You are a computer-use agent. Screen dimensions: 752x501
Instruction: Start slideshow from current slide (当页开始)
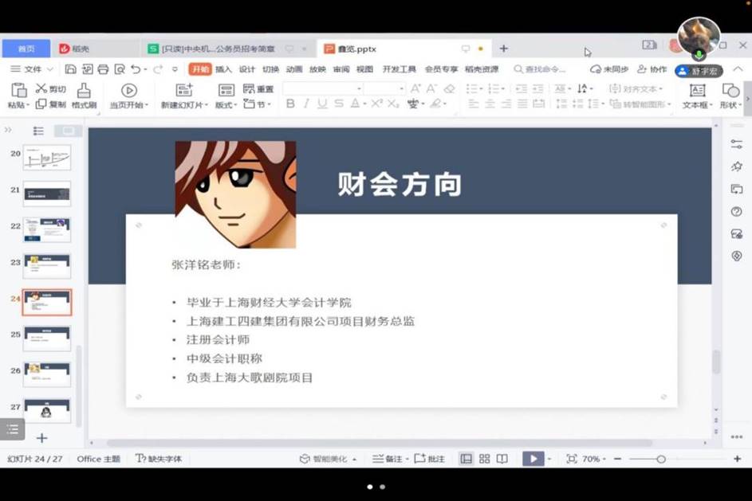(128, 90)
